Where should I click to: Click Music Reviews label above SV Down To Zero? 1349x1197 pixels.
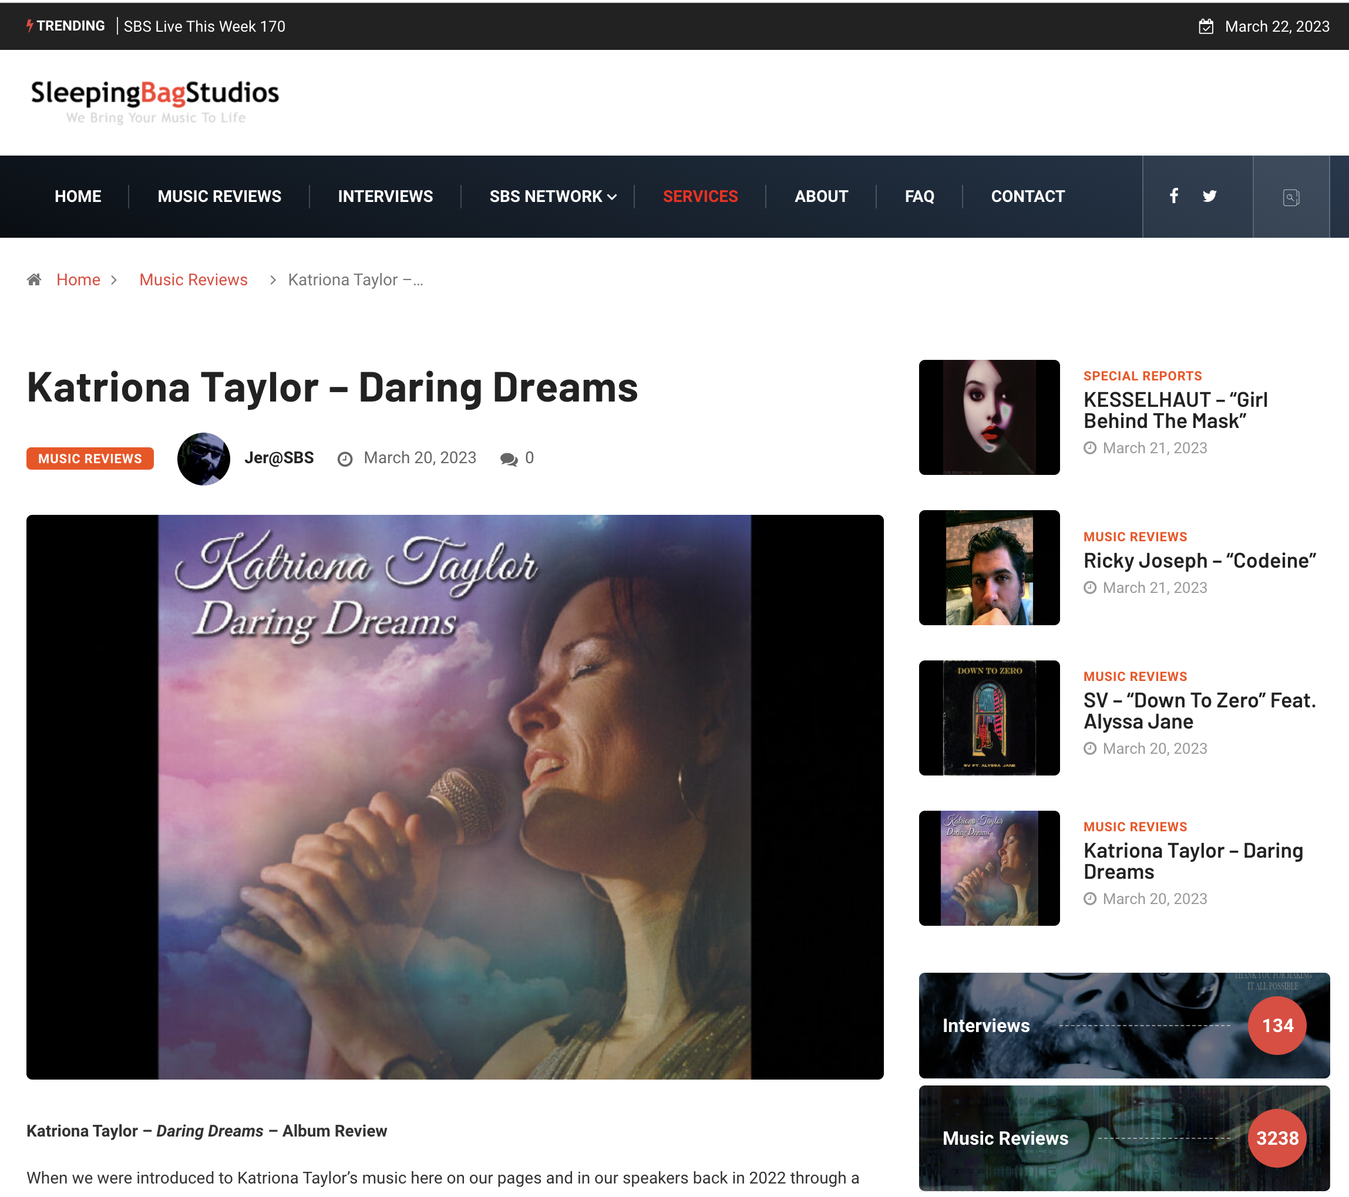click(x=1135, y=676)
